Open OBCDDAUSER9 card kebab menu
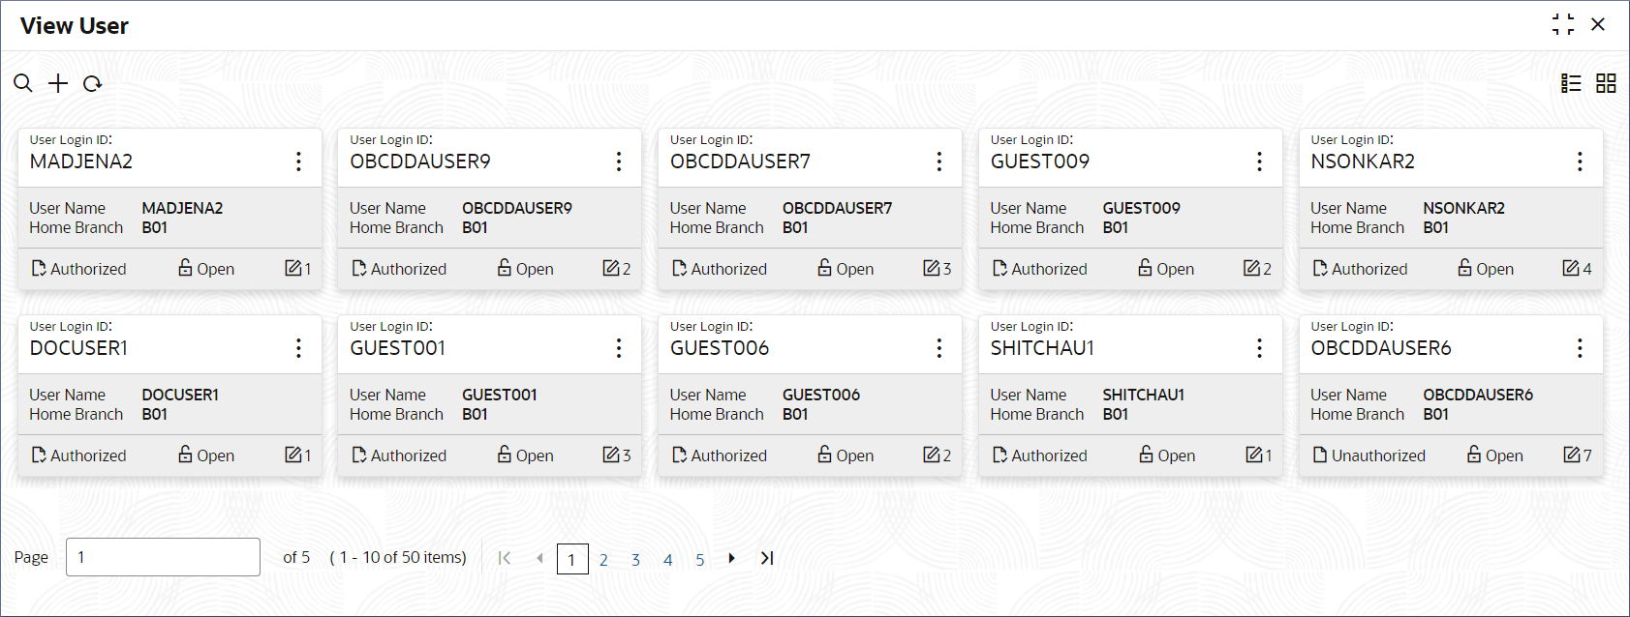The height and width of the screenshot is (617, 1630). 619,162
